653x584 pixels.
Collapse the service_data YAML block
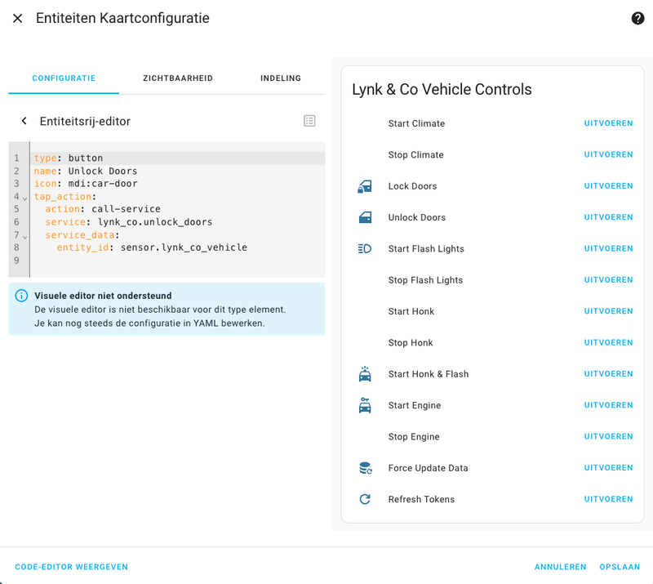click(x=25, y=237)
